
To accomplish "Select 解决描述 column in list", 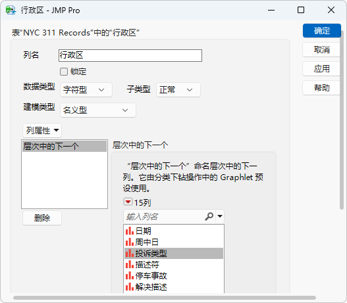I will [x=174, y=287].
